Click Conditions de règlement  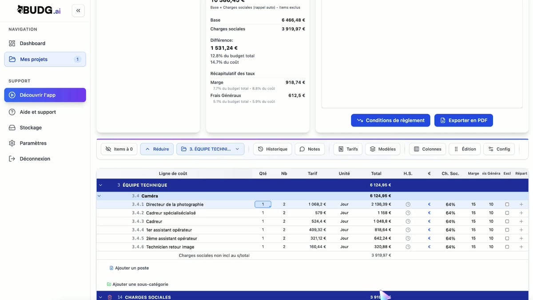click(390, 120)
